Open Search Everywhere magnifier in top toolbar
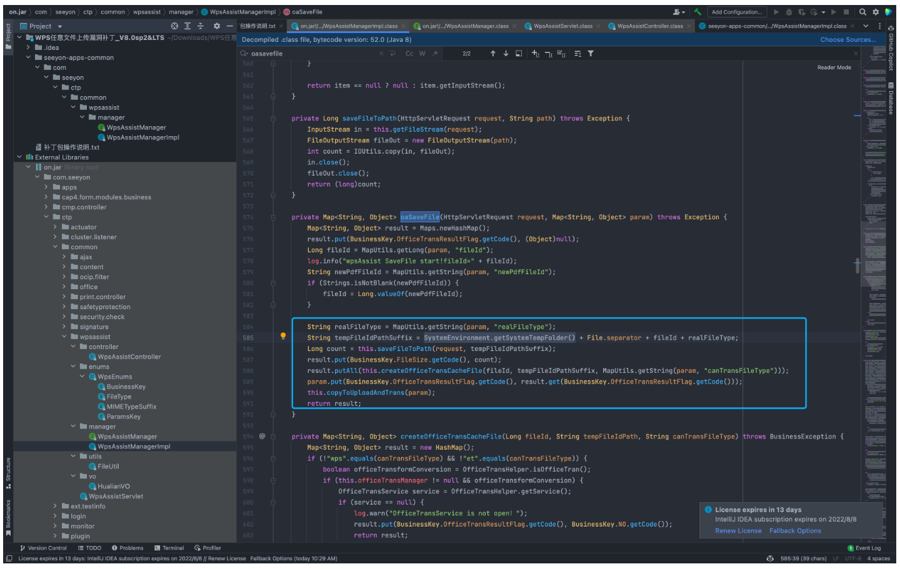Viewport: 900px width, 569px height. pyautogui.click(x=862, y=12)
